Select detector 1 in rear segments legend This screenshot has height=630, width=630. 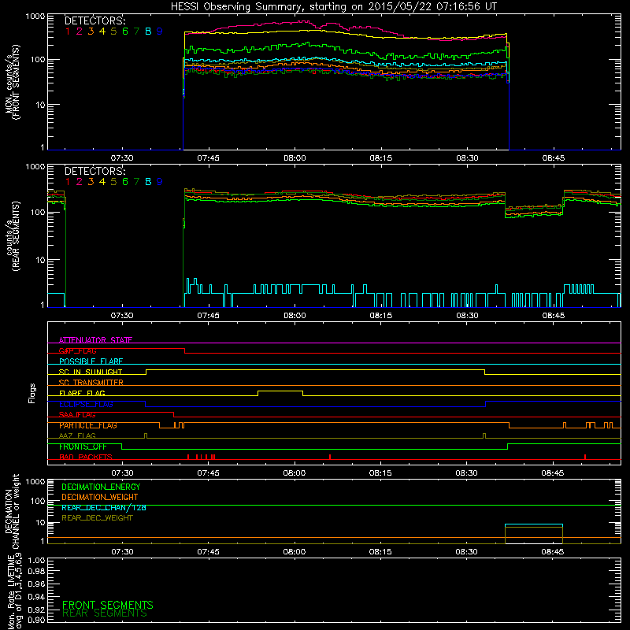click(x=68, y=182)
